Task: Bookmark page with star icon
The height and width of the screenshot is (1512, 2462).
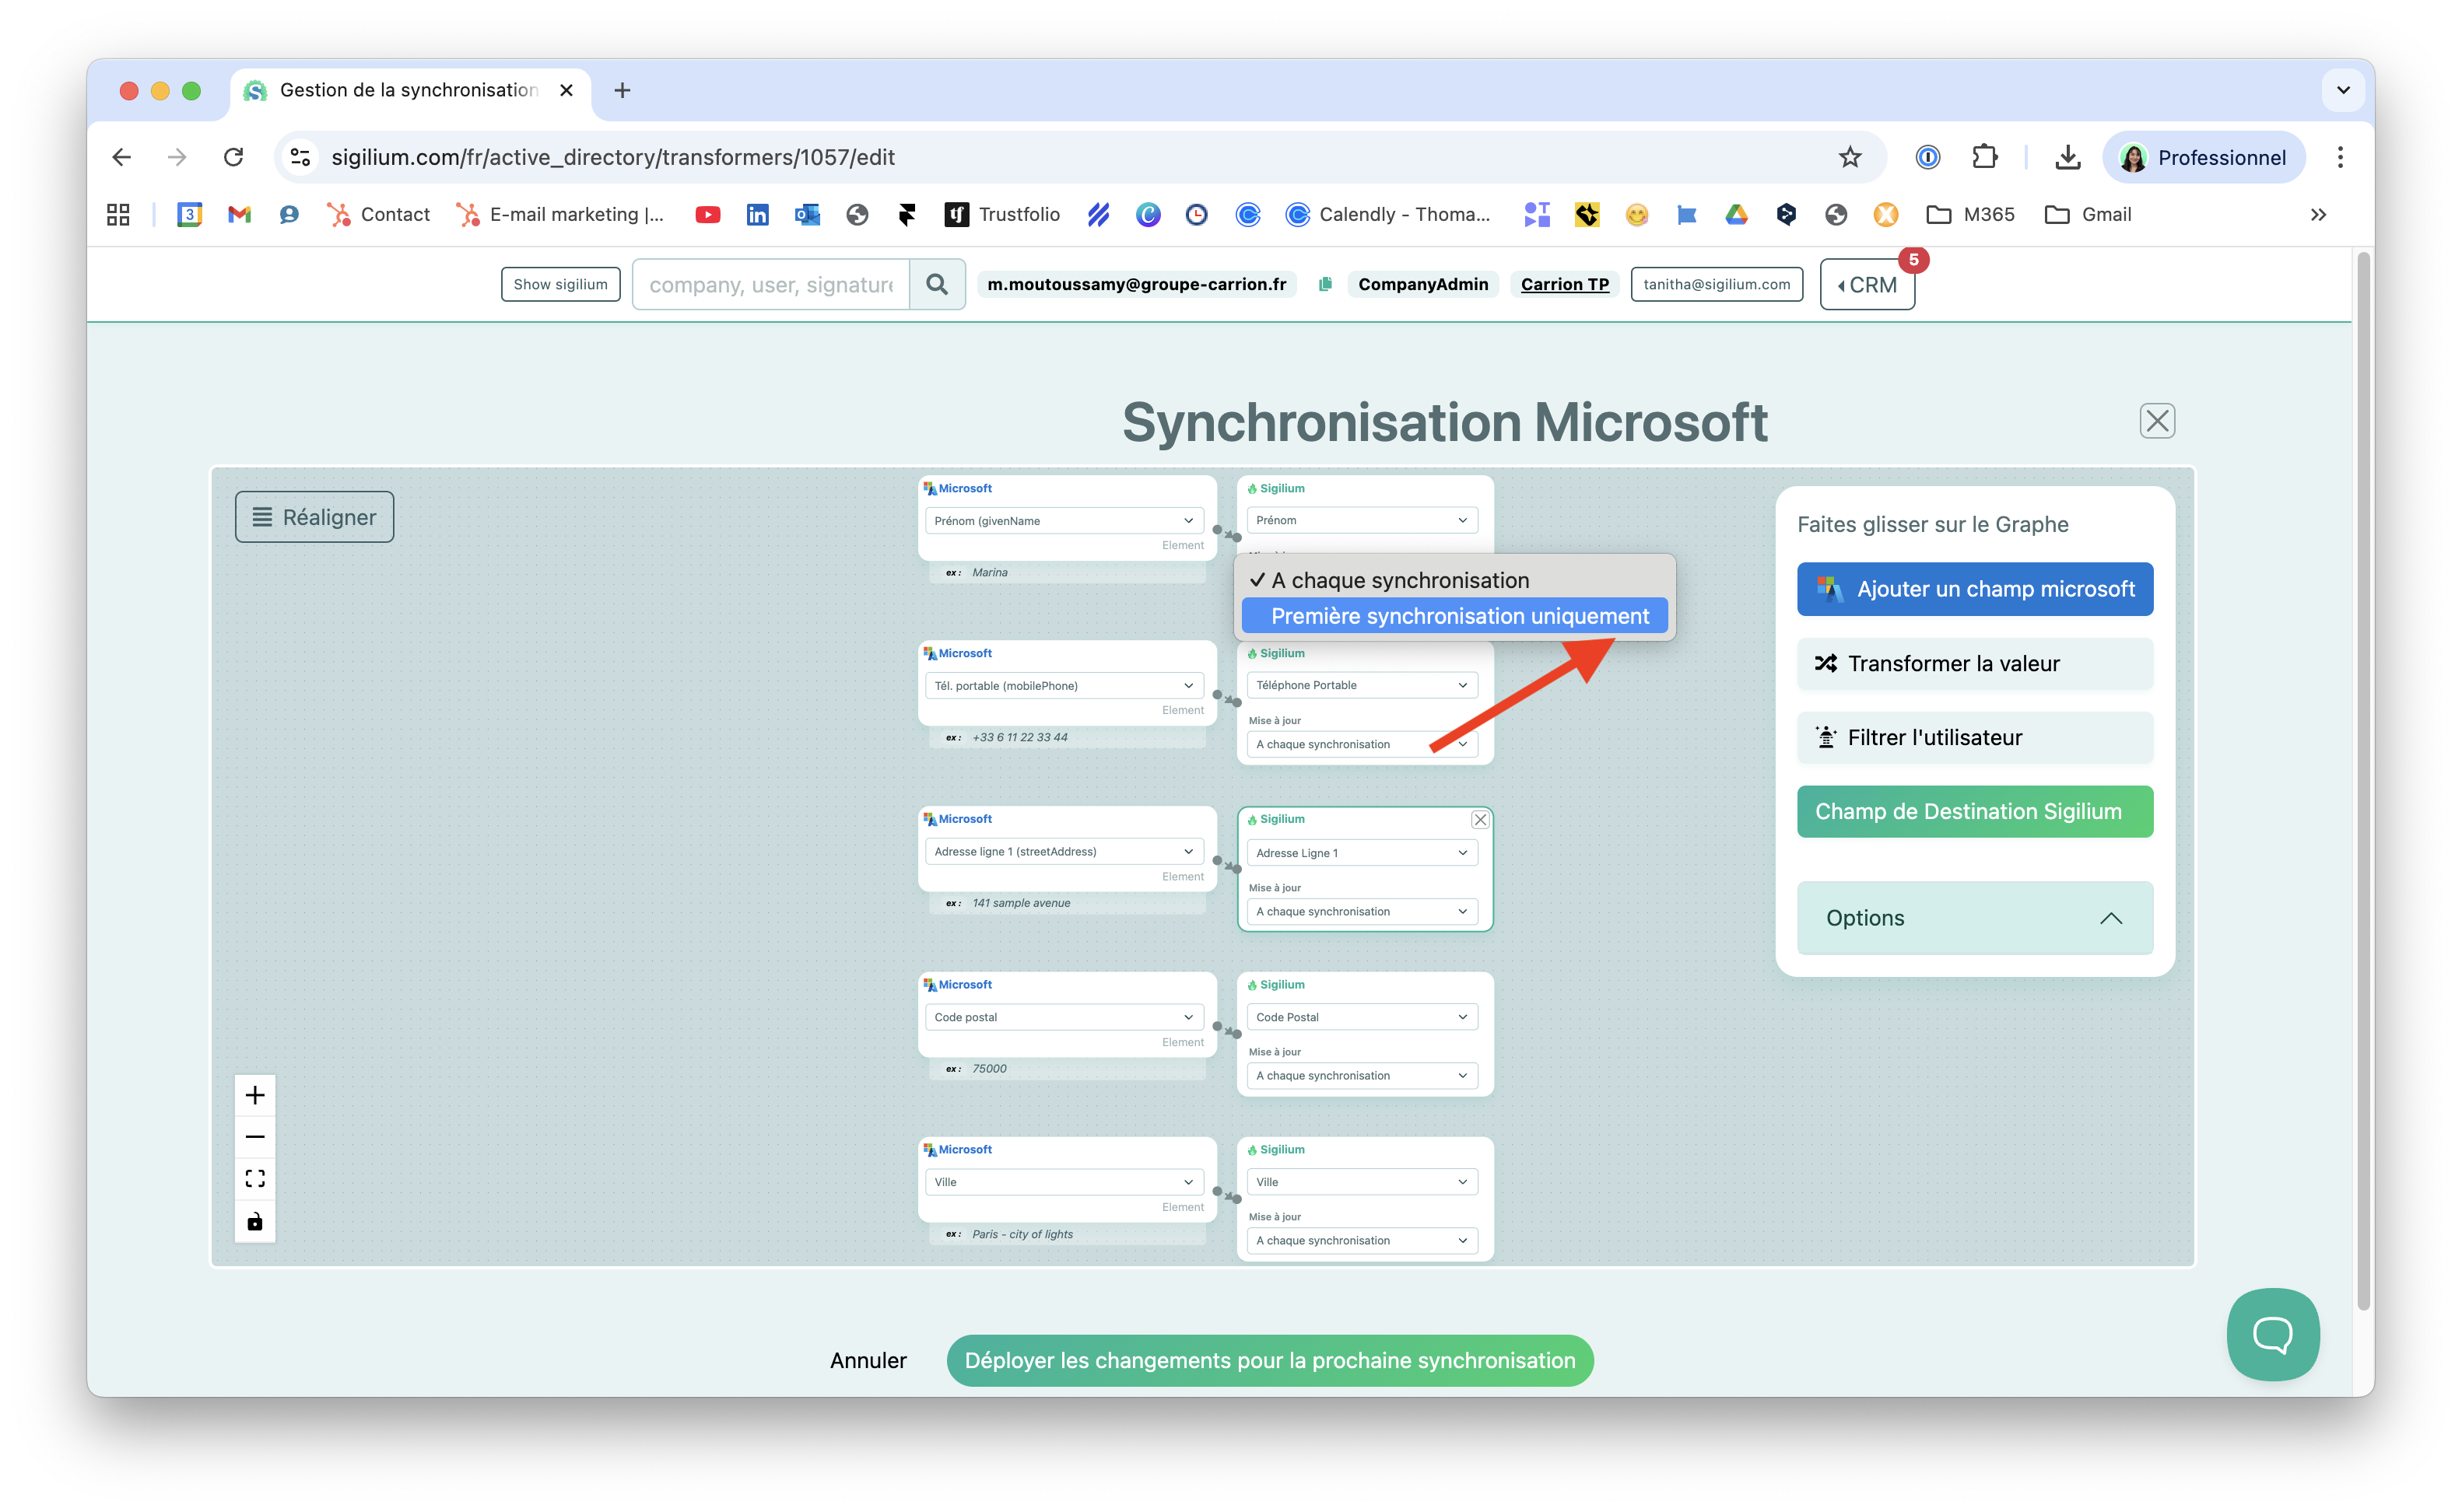Action: click(x=1850, y=157)
